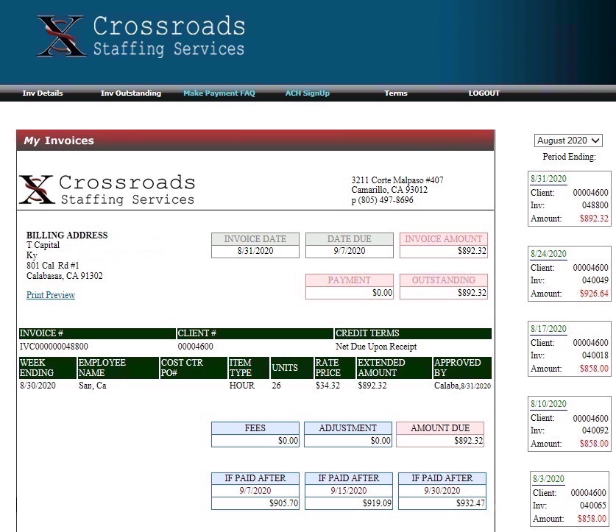The width and height of the screenshot is (616, 532).
Task: Select ACH SignUp in navigation bar
Action: click(x=307, y=93)
